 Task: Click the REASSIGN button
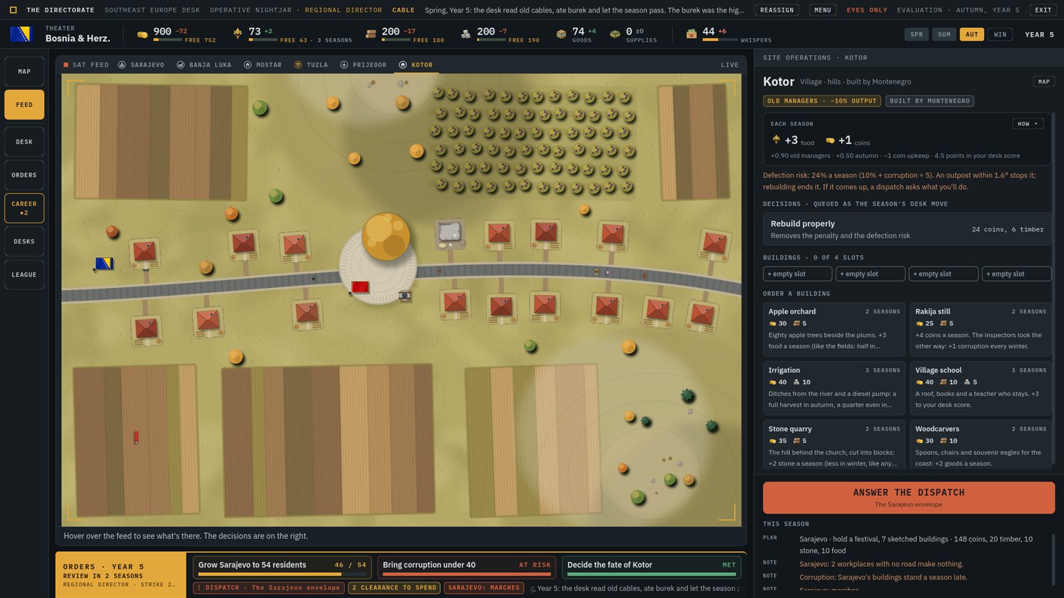(x=777, y=10)
